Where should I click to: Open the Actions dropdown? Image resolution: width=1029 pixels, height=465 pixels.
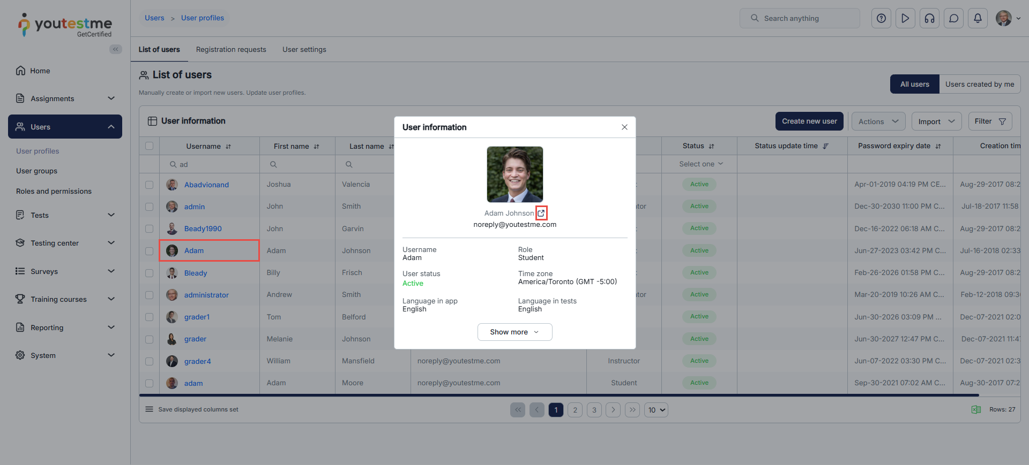coord(878,121)
